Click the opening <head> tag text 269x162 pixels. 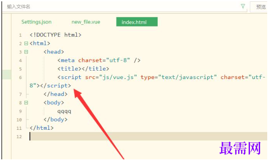[54, 52]
